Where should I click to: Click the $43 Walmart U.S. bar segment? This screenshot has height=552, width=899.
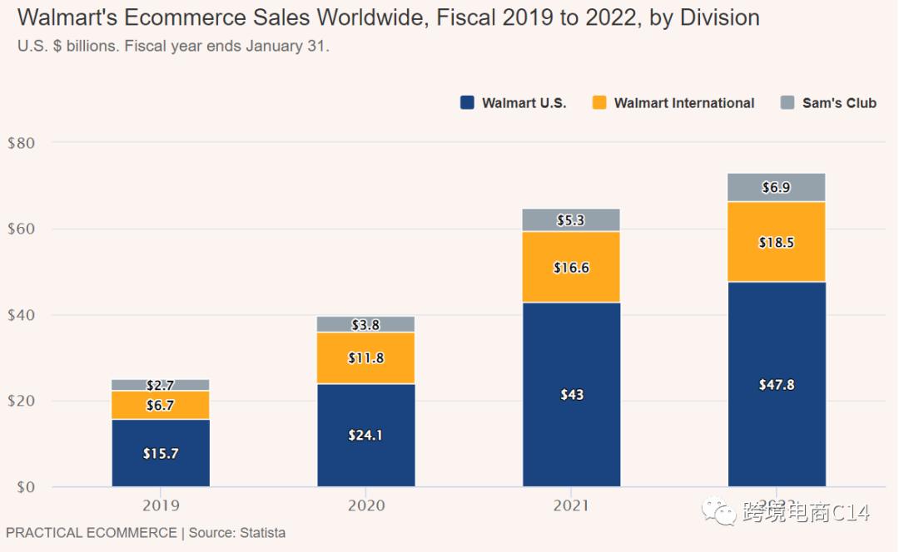point(572,395)
